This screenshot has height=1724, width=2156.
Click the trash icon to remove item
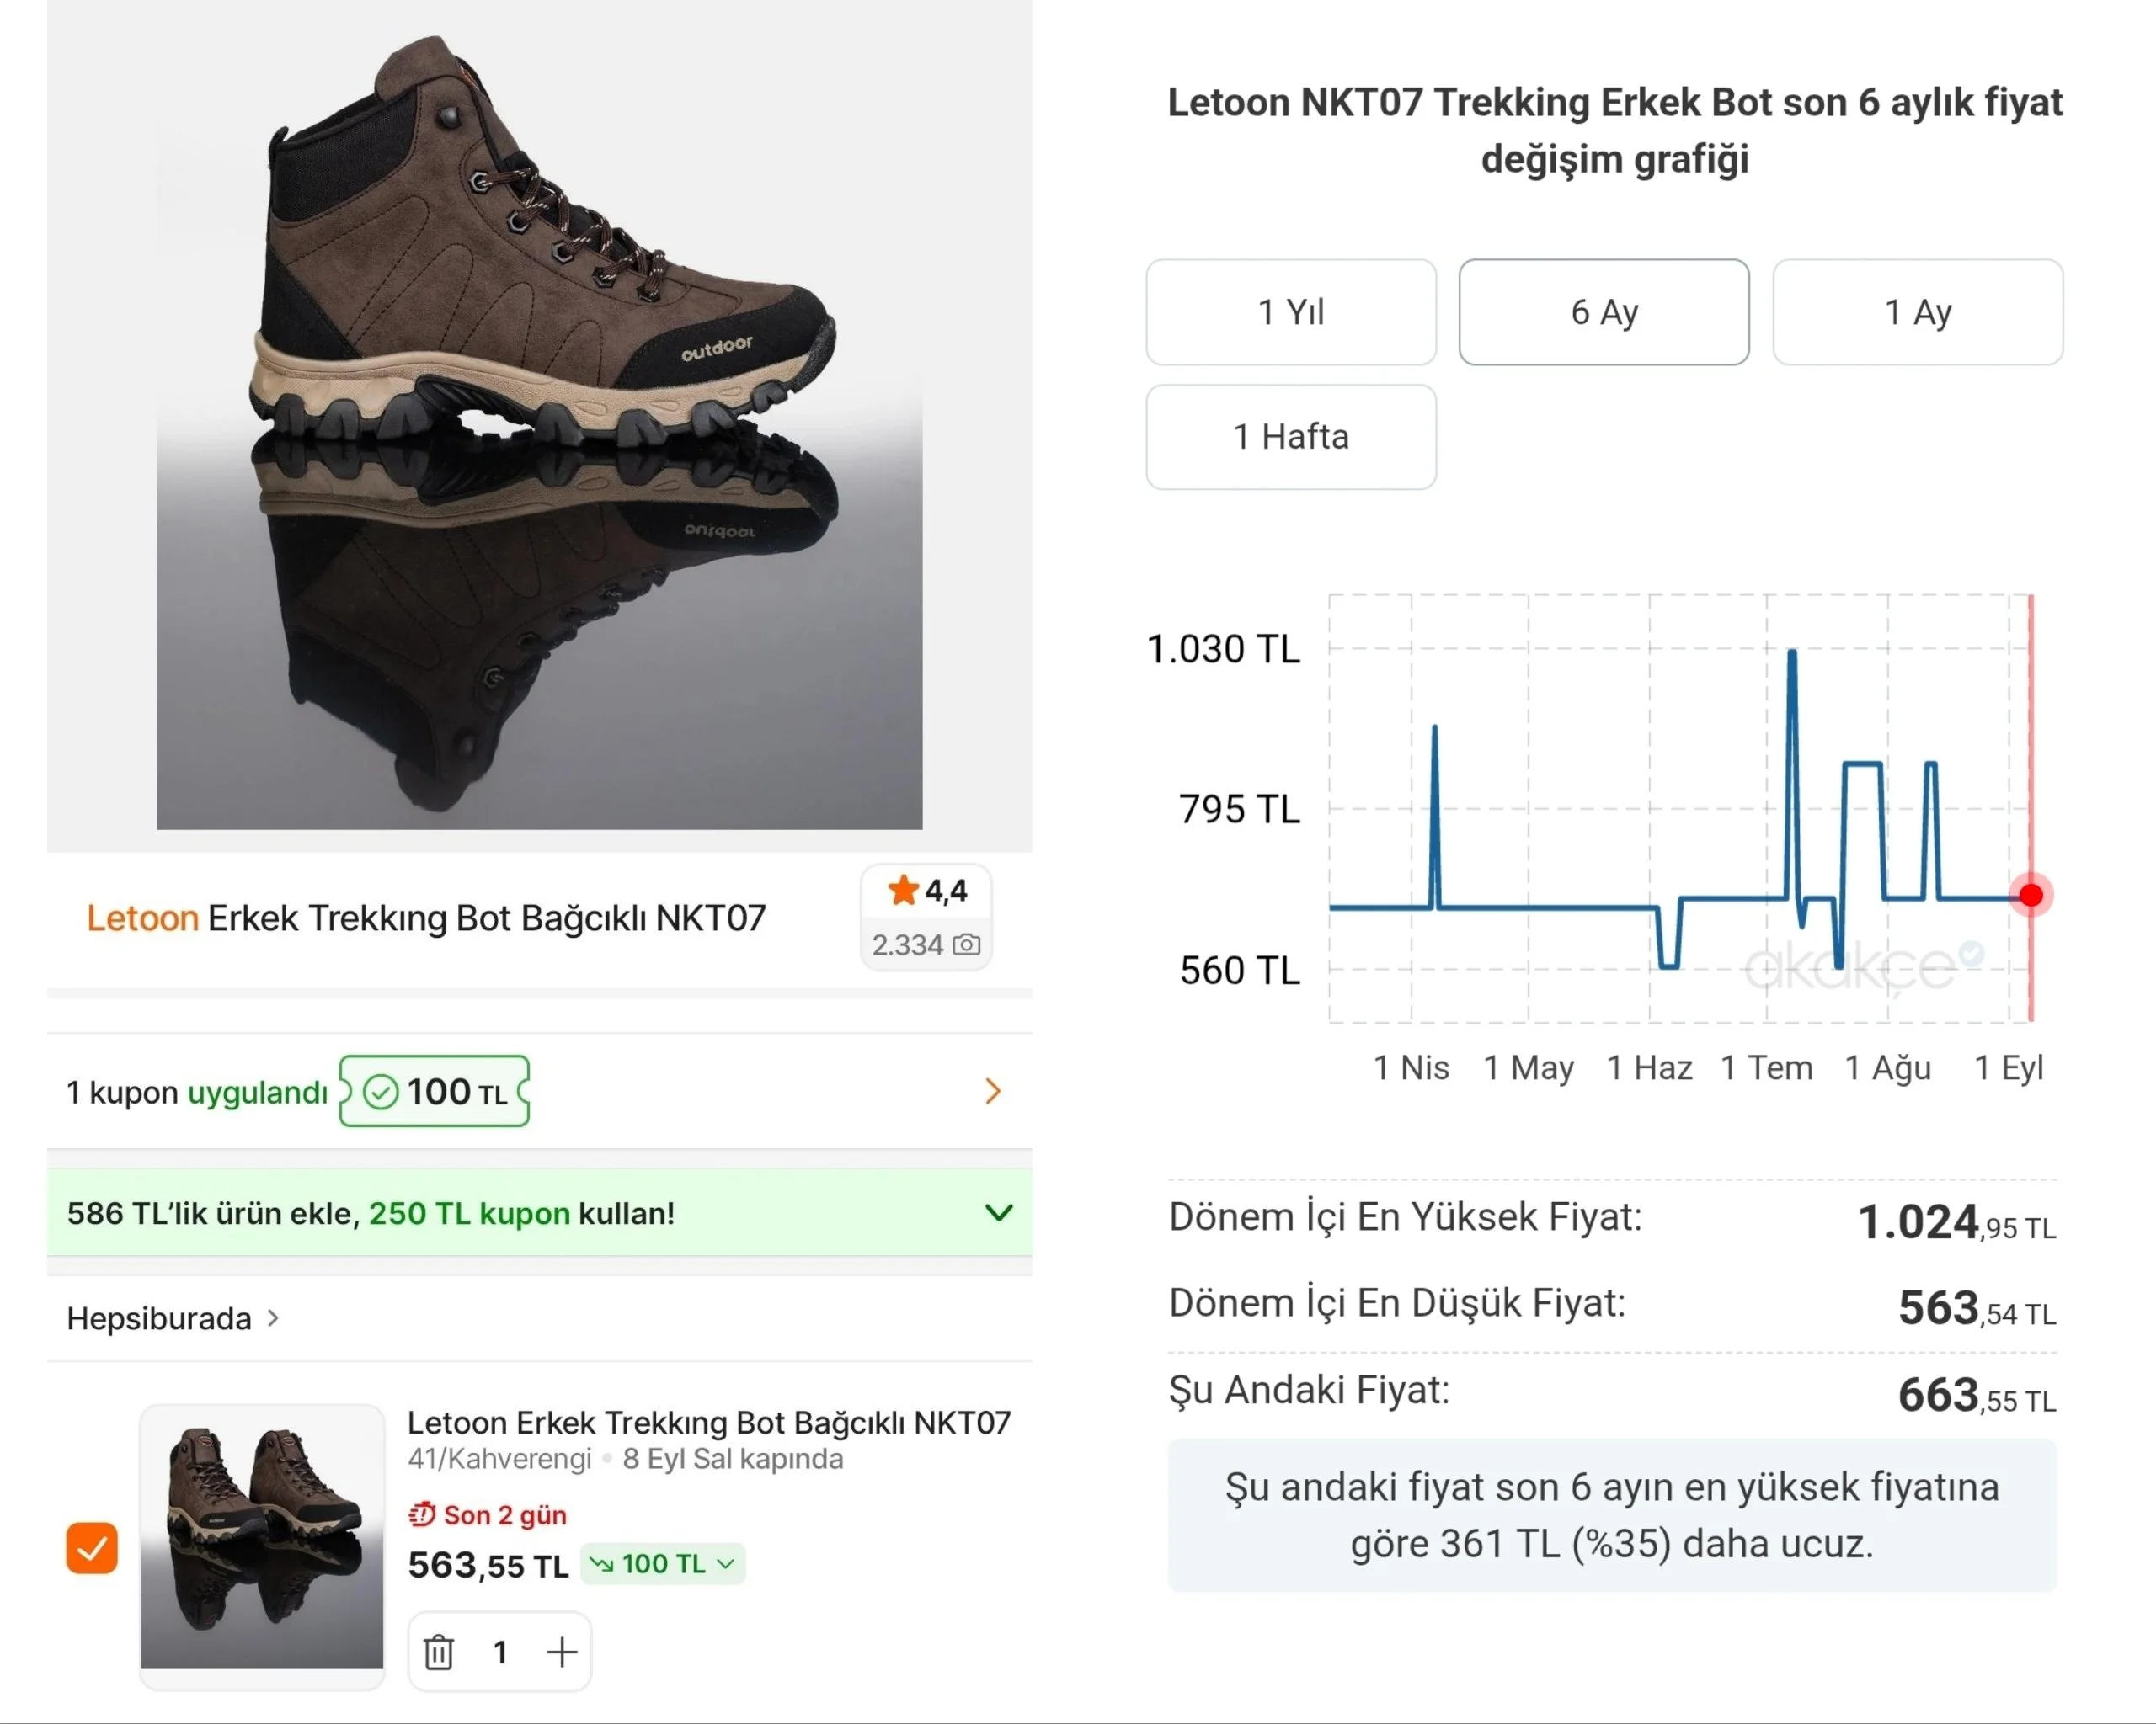438,1651
